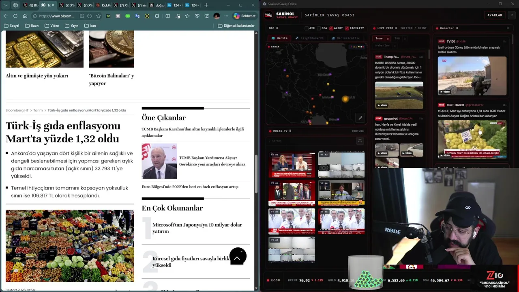Open 'Altın ve gümüşte yön yukarı' article

[37, 75]
